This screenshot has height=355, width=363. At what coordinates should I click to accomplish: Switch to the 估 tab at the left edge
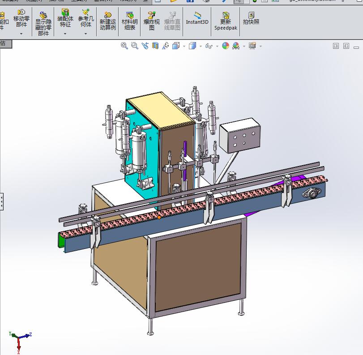4,44
